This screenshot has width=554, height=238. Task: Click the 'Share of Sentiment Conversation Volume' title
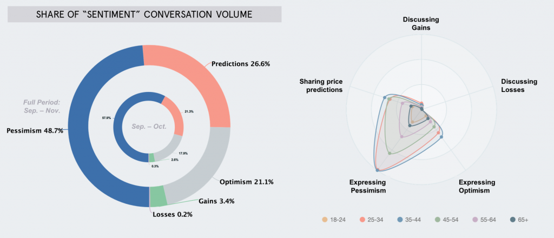[144, 14]
